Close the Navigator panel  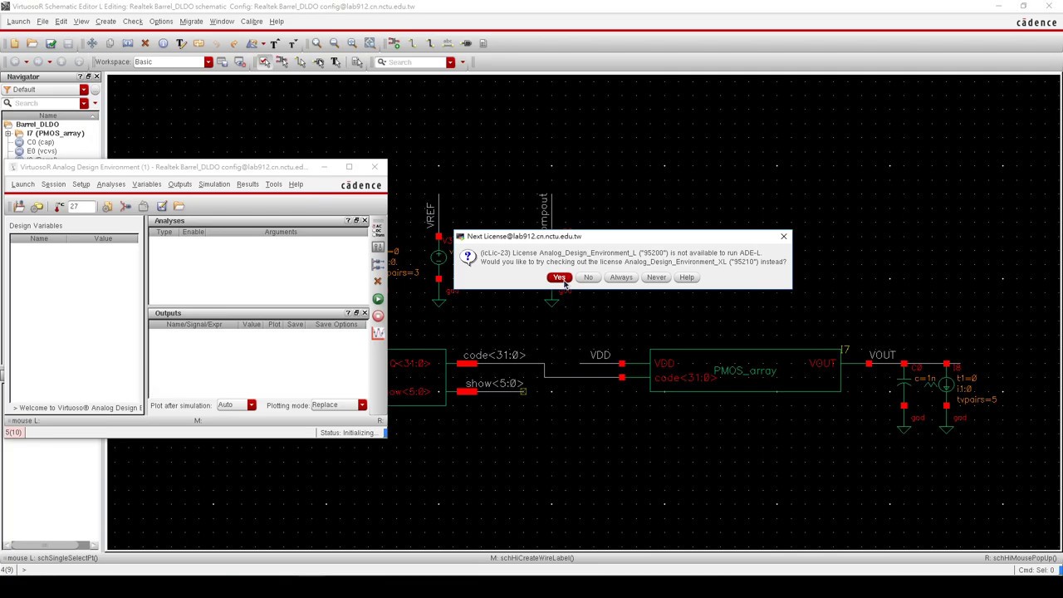pyautogui.click(x=96, y=76)
